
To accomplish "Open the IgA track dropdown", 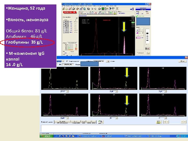I will pos(166,92).
